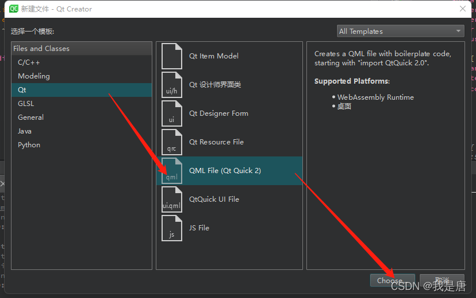Click the ui Designer Form icon

click(172, 113)
